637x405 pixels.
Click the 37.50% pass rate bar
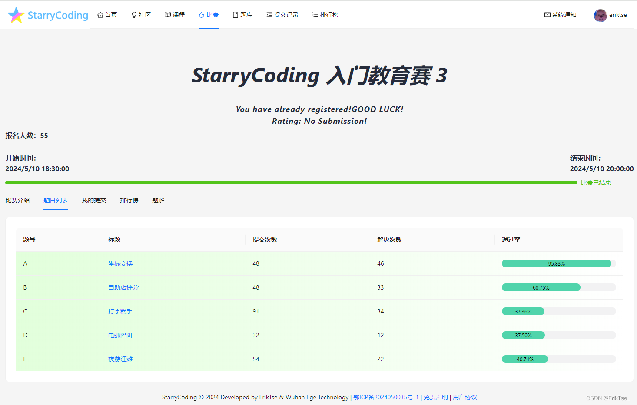559,335
